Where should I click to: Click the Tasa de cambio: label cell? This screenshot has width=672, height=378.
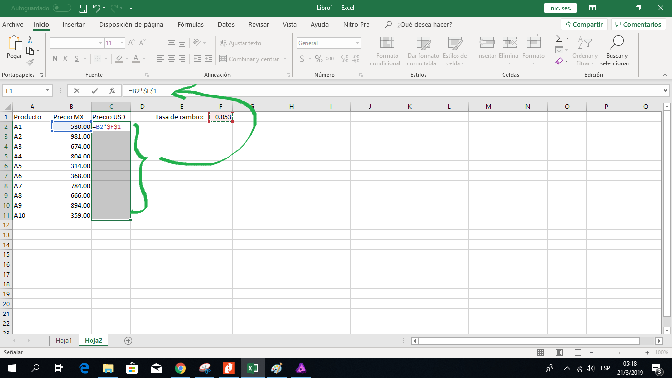[182, 117]
